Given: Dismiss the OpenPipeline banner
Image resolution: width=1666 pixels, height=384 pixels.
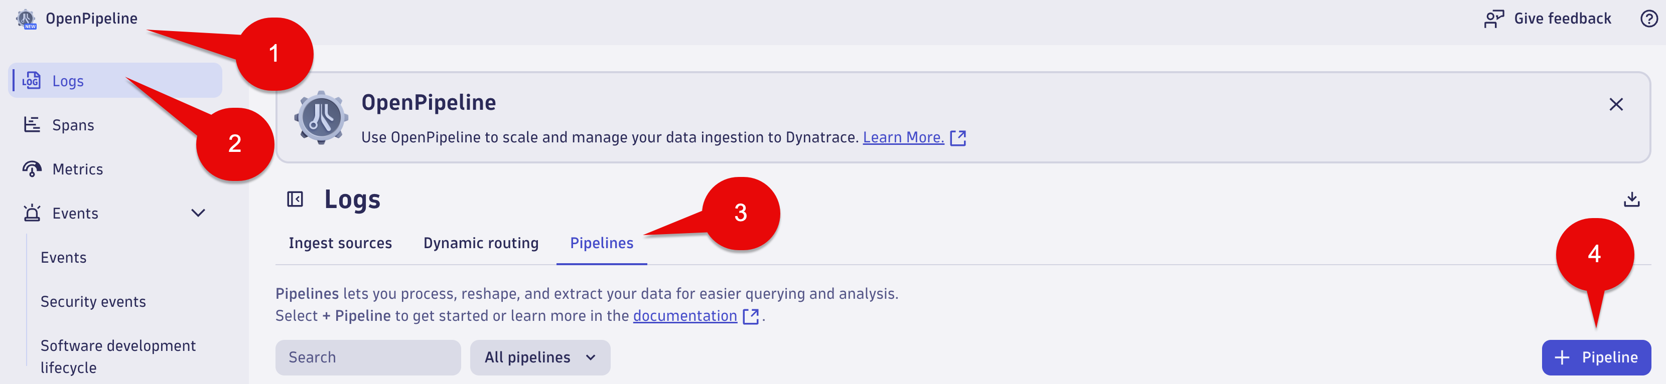Looking at the screenshot, I should tap(1615, 104).
